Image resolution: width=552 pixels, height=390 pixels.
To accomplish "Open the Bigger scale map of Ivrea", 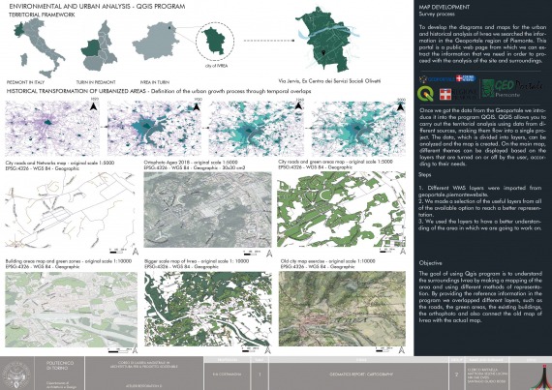I will click(208, 309).
